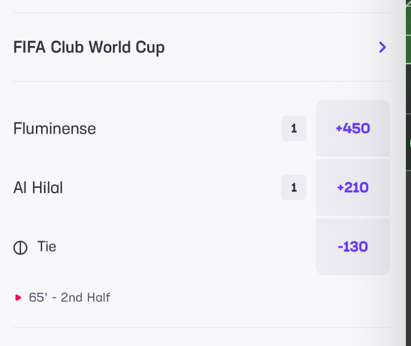Open the Fluminense team name
Image resolution: width=411 pixels, height=346 pixels.
(55, 129)
